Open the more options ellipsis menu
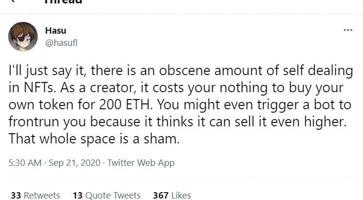 click(348, 30)
